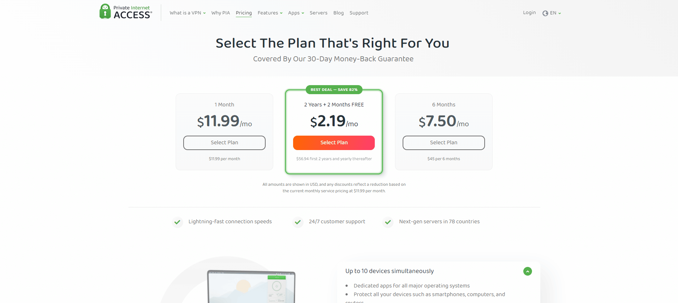Select the 2 Years plan with orange button
The width and height of the screenshot is (678, 303).
point(334,143)
